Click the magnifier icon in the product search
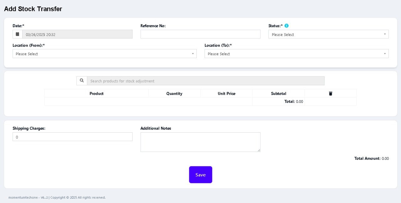 click(82, 81)
